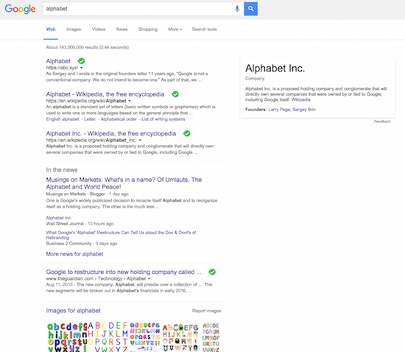Click Feedback below knowledge panel
This screenshot has width=405, height=352.
pos(382,122)
